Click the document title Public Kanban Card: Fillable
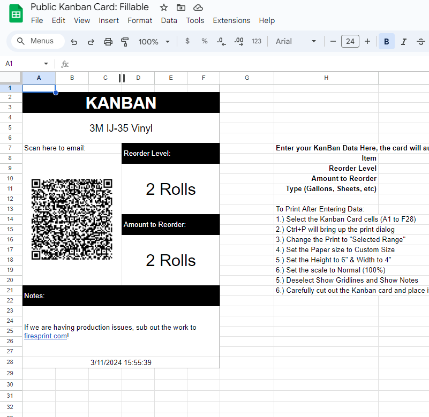Viewport: 429px width, 417px height. pyautogui.click(x=90, y=7)
